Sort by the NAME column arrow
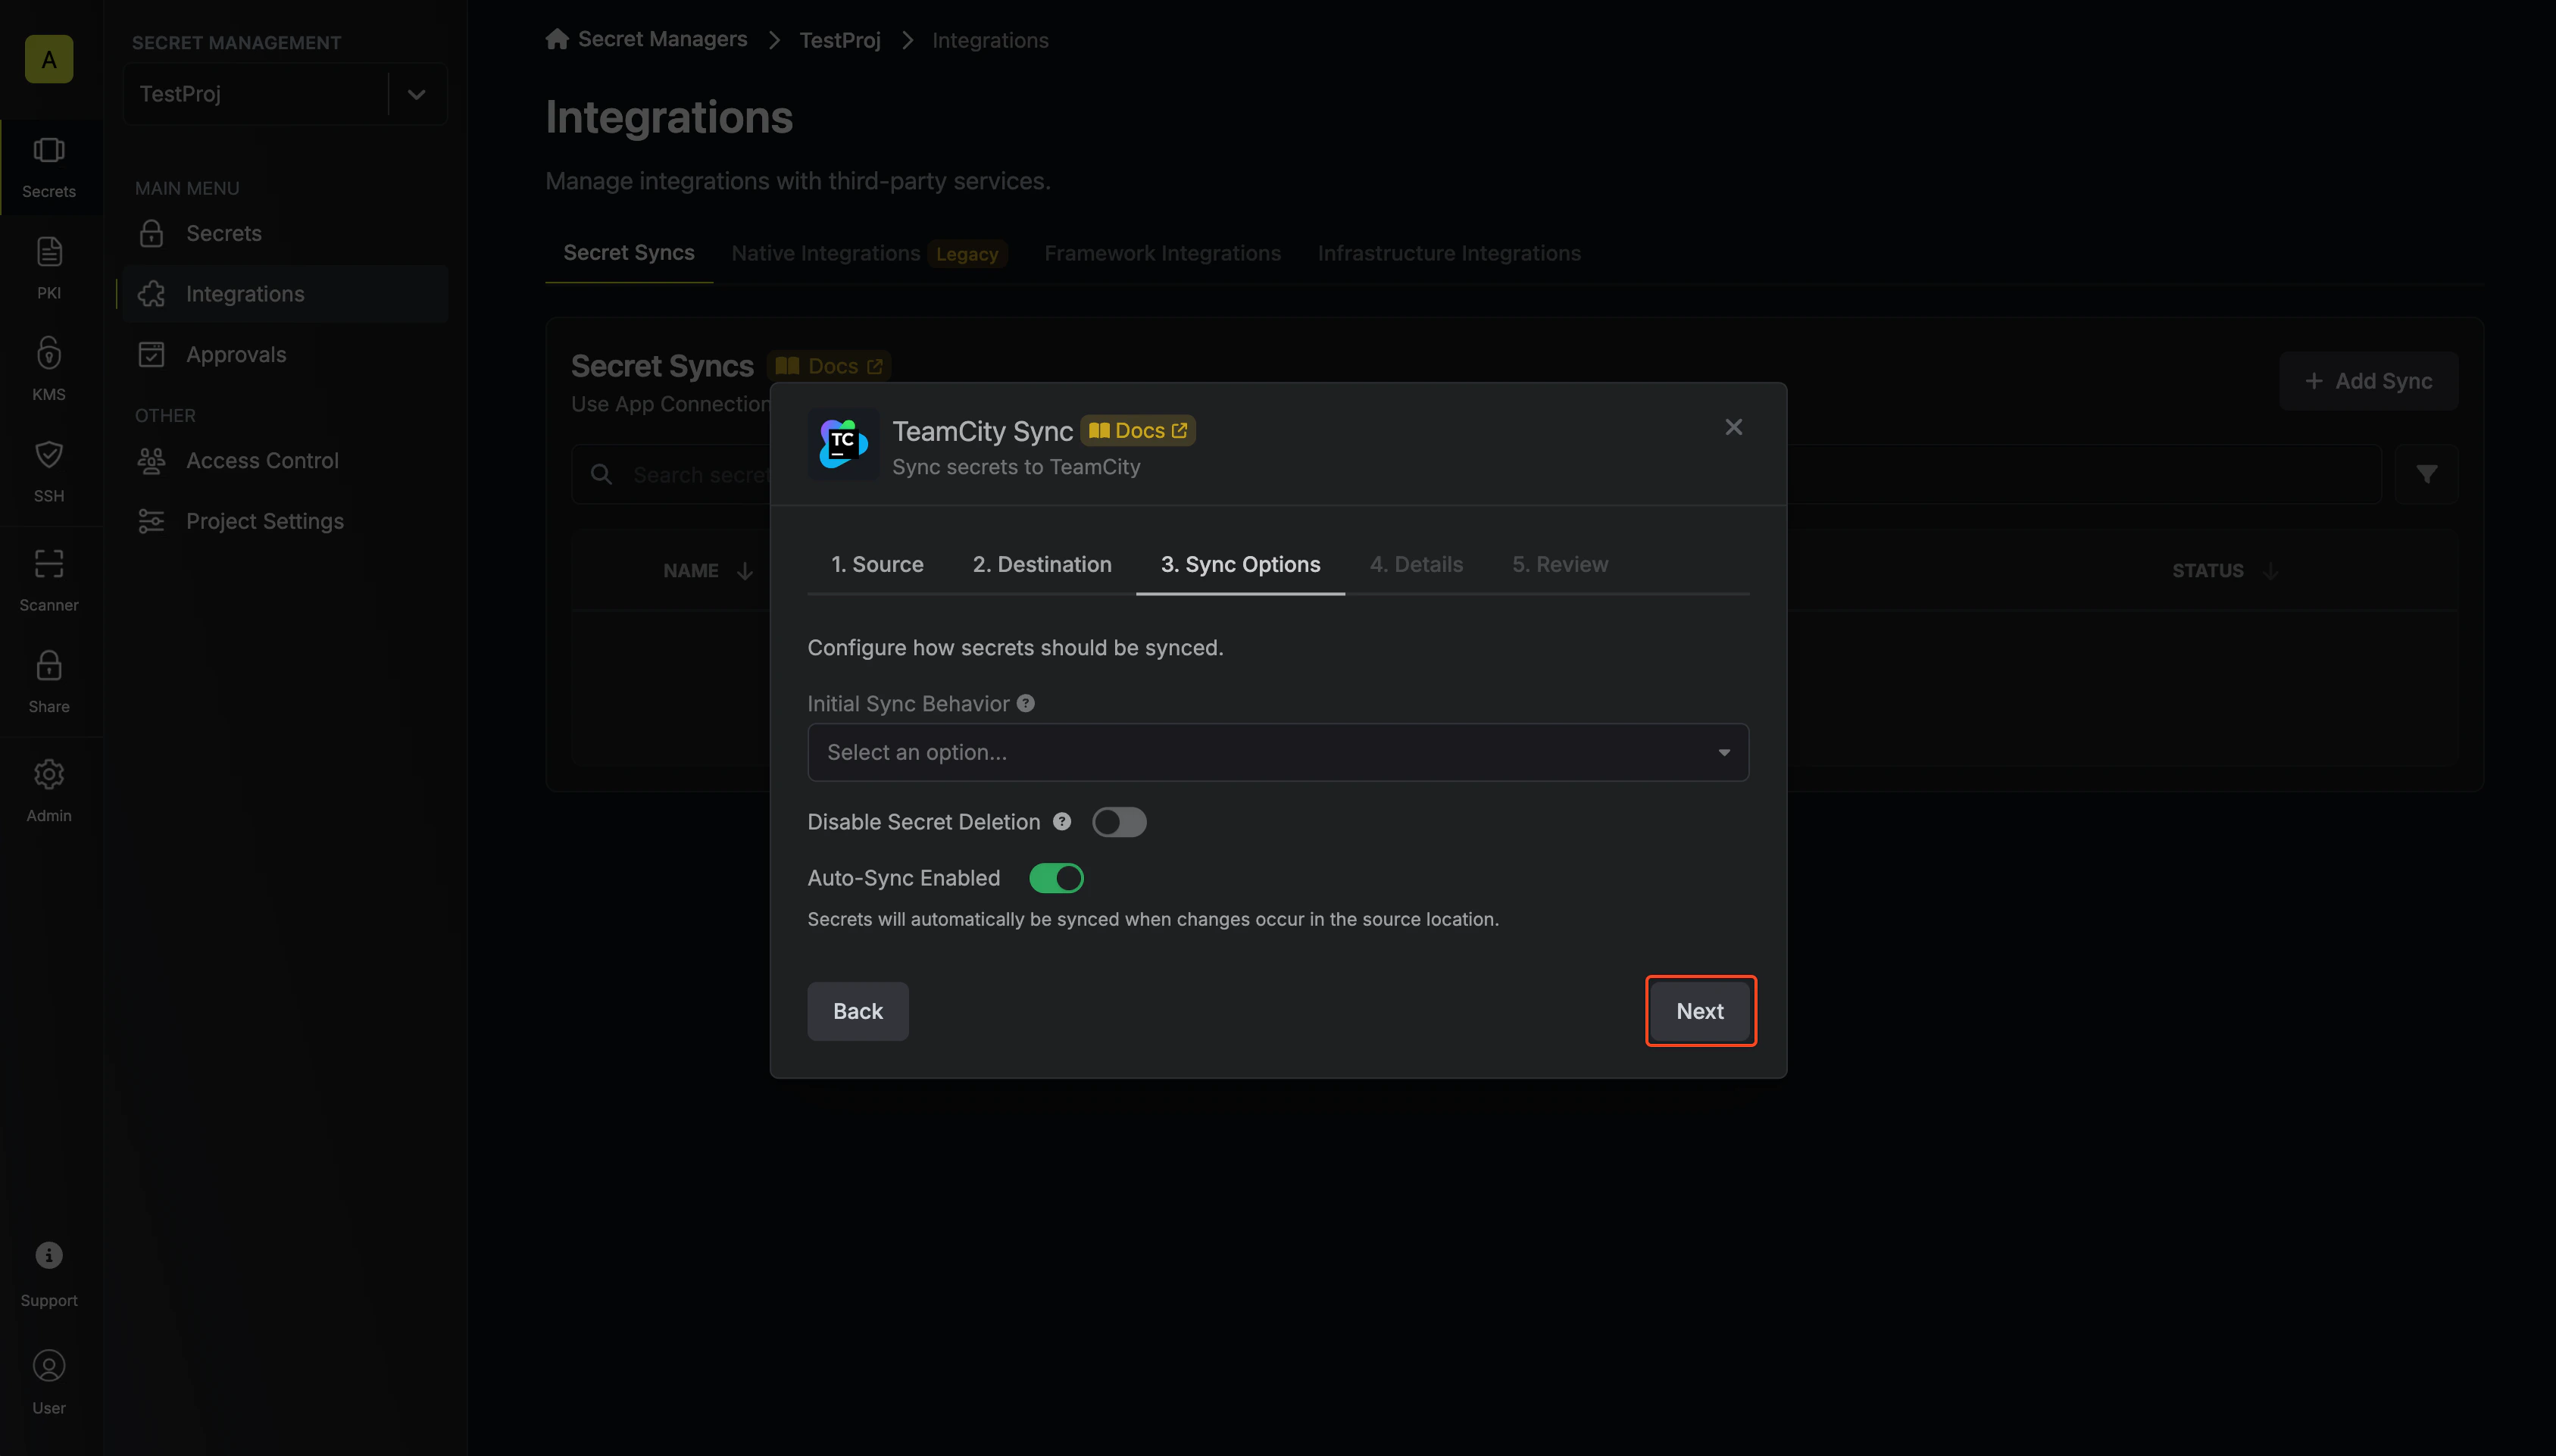The image size is (2556, 1456). point(745,571)
